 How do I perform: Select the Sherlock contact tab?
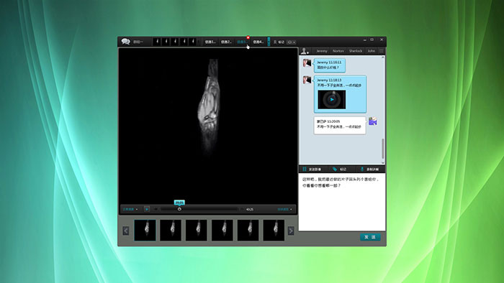pyautogui.click(x=356, y=51)
